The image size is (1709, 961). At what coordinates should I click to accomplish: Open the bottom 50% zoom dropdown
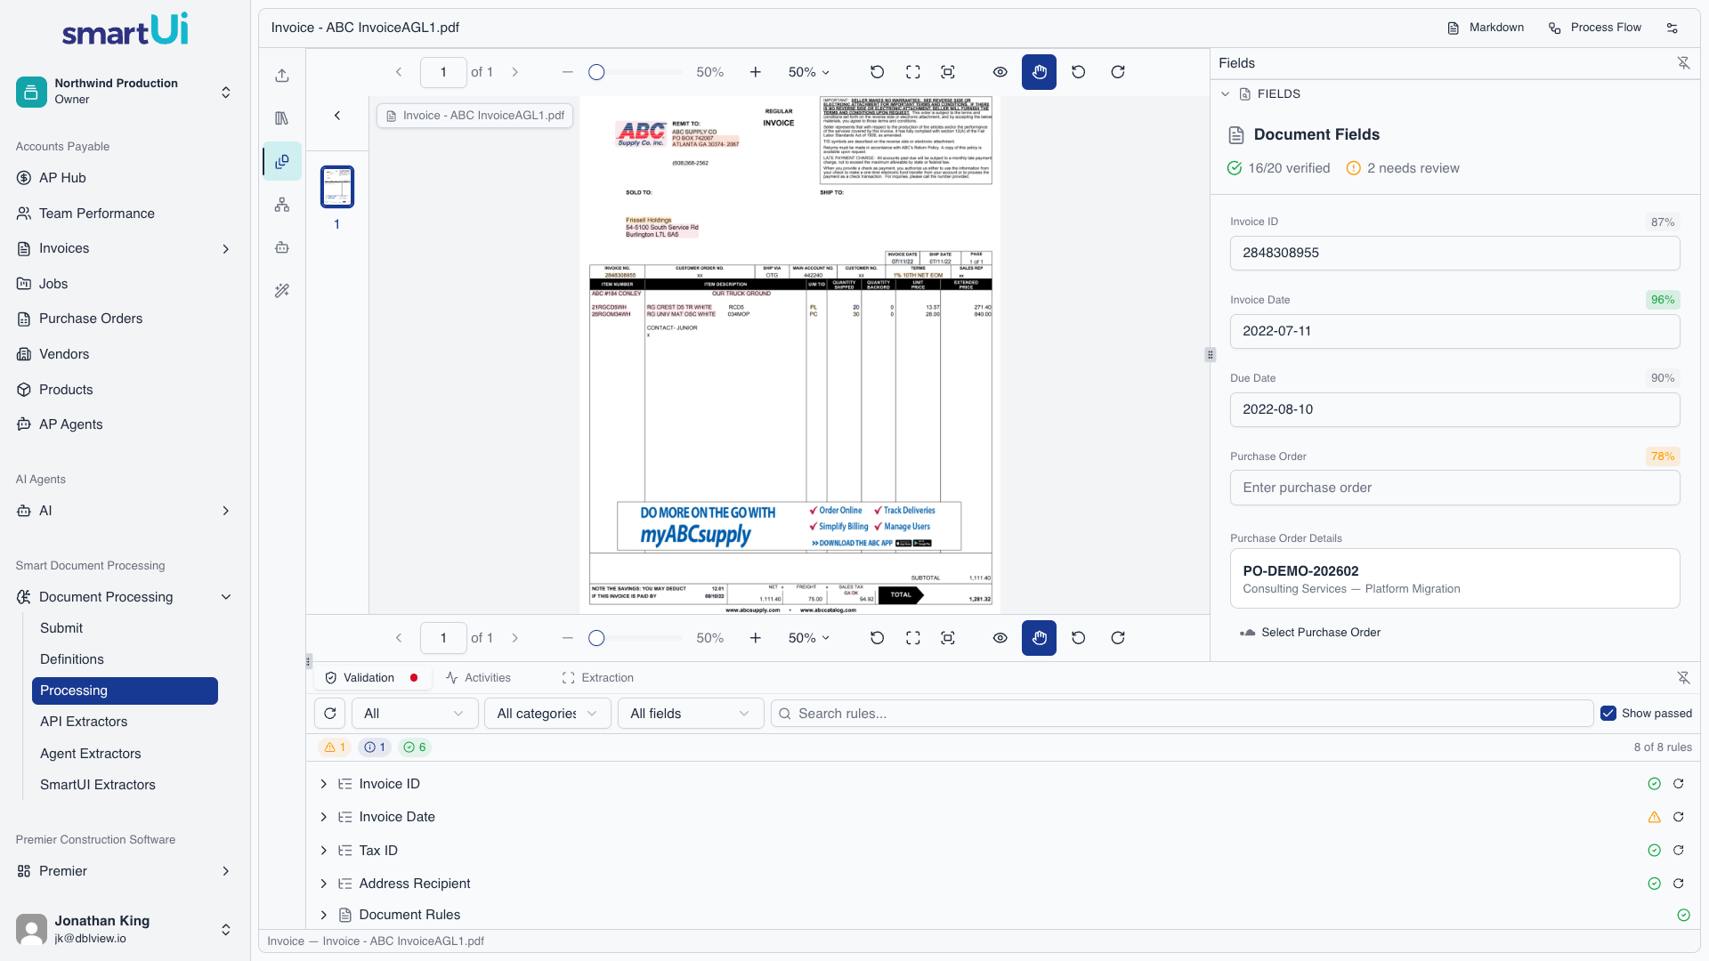(x=809, y=638)
